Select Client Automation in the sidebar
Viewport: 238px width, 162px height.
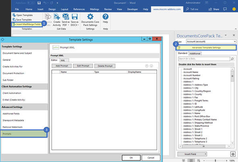point(12,93)
